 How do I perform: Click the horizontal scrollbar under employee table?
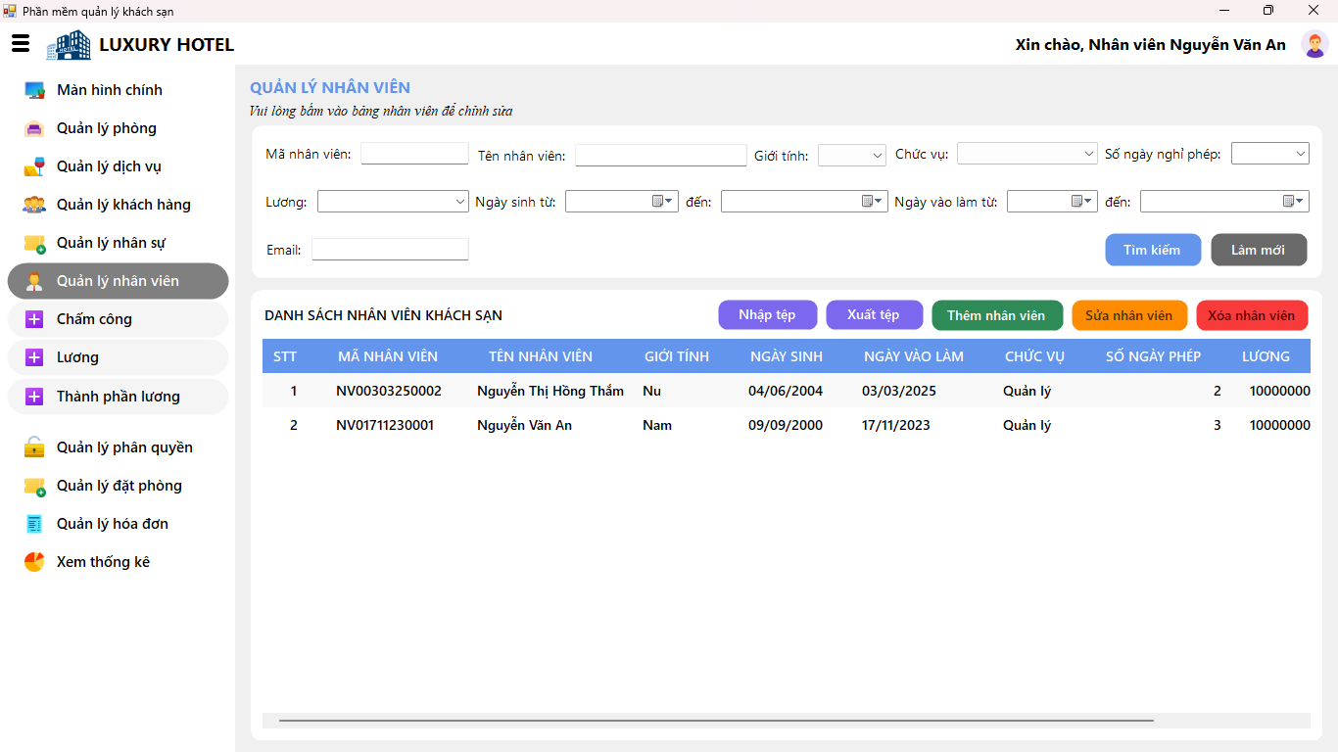click(716, 721)
